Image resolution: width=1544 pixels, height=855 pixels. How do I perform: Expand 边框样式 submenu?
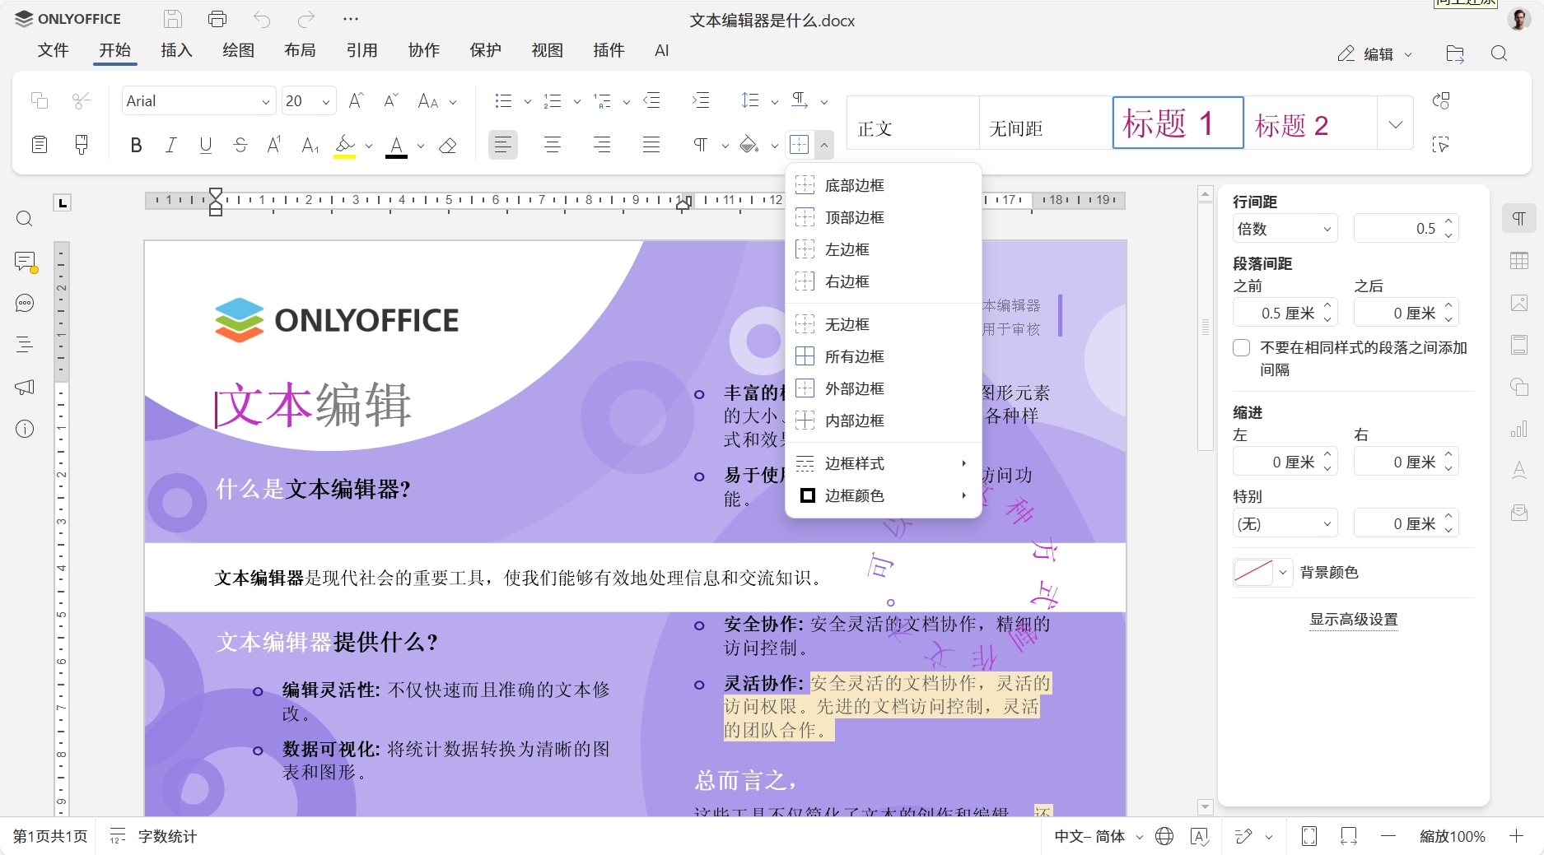coord(884,463)
